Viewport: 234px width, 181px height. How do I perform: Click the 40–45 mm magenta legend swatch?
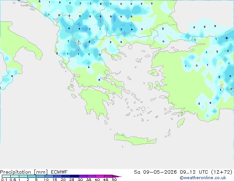click(x=100, y=176)
